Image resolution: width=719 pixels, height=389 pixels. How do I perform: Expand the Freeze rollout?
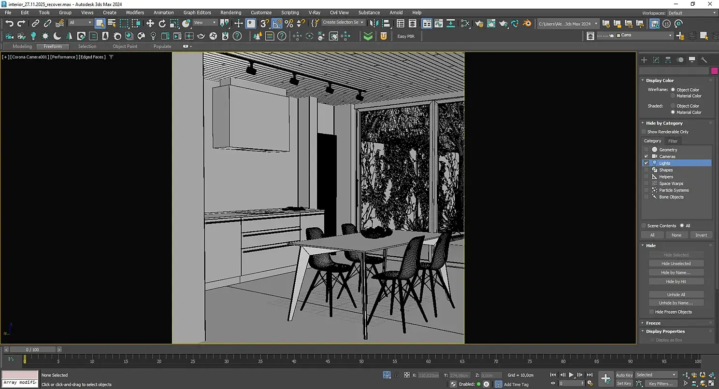click(x=653, y=323)
